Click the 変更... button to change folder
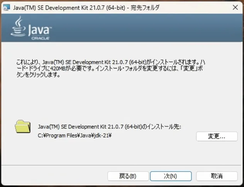The height and width of the screenshot is (187, 244). [x=217, y=136]
